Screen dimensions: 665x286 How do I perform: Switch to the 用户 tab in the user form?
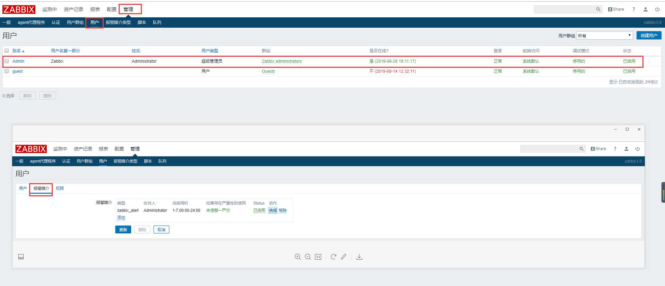tap(23, 188)
